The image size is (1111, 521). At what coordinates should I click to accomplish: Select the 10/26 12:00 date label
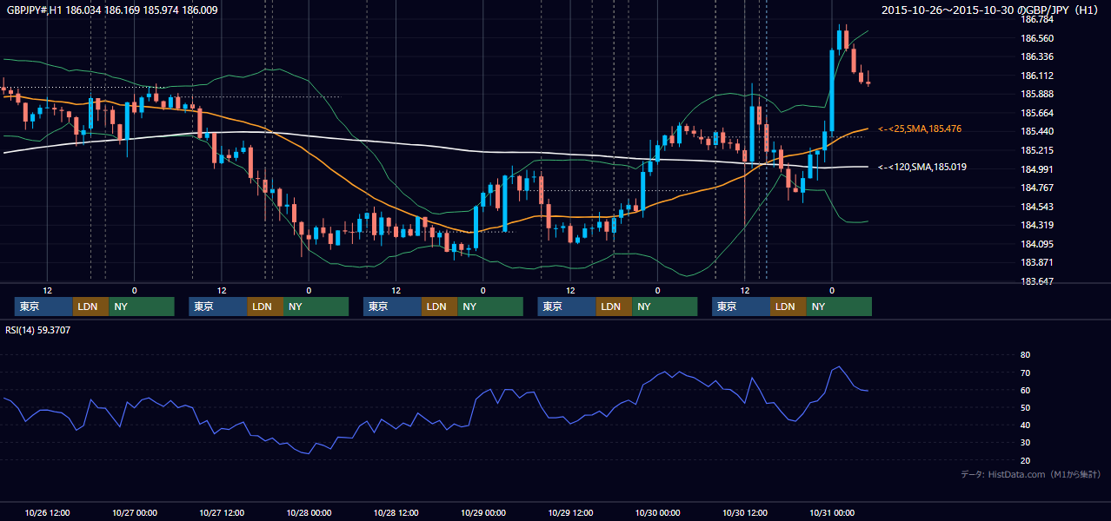click(48, 512)
